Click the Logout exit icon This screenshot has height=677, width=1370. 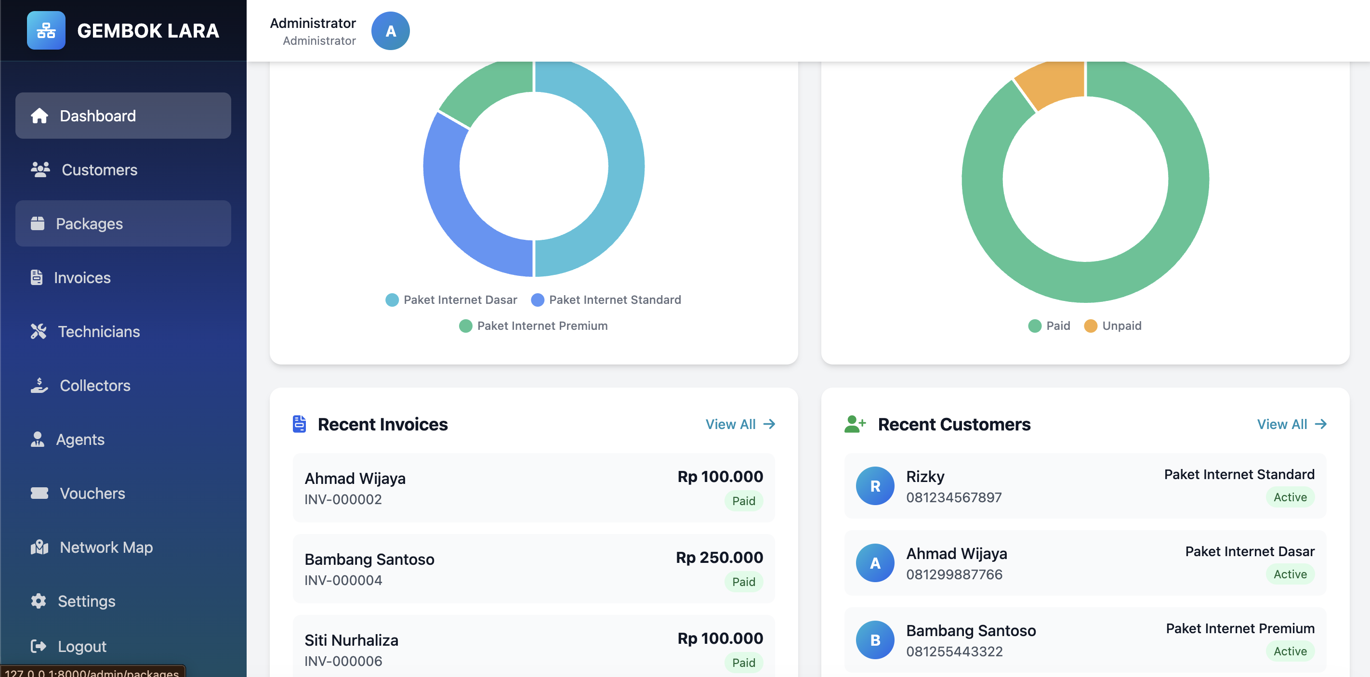(38, 646)
